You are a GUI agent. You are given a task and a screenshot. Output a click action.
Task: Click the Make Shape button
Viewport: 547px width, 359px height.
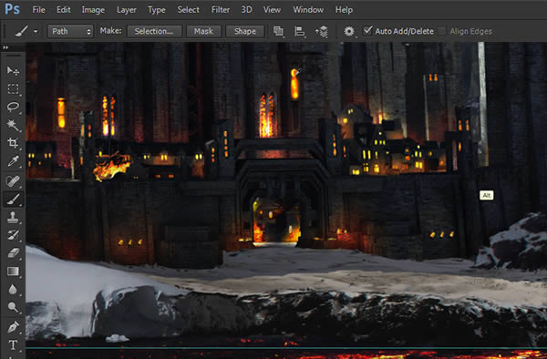pos(245,31)
